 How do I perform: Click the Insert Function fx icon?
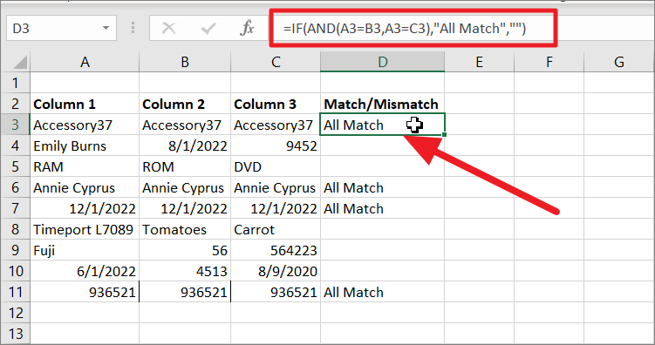[247, 29]
